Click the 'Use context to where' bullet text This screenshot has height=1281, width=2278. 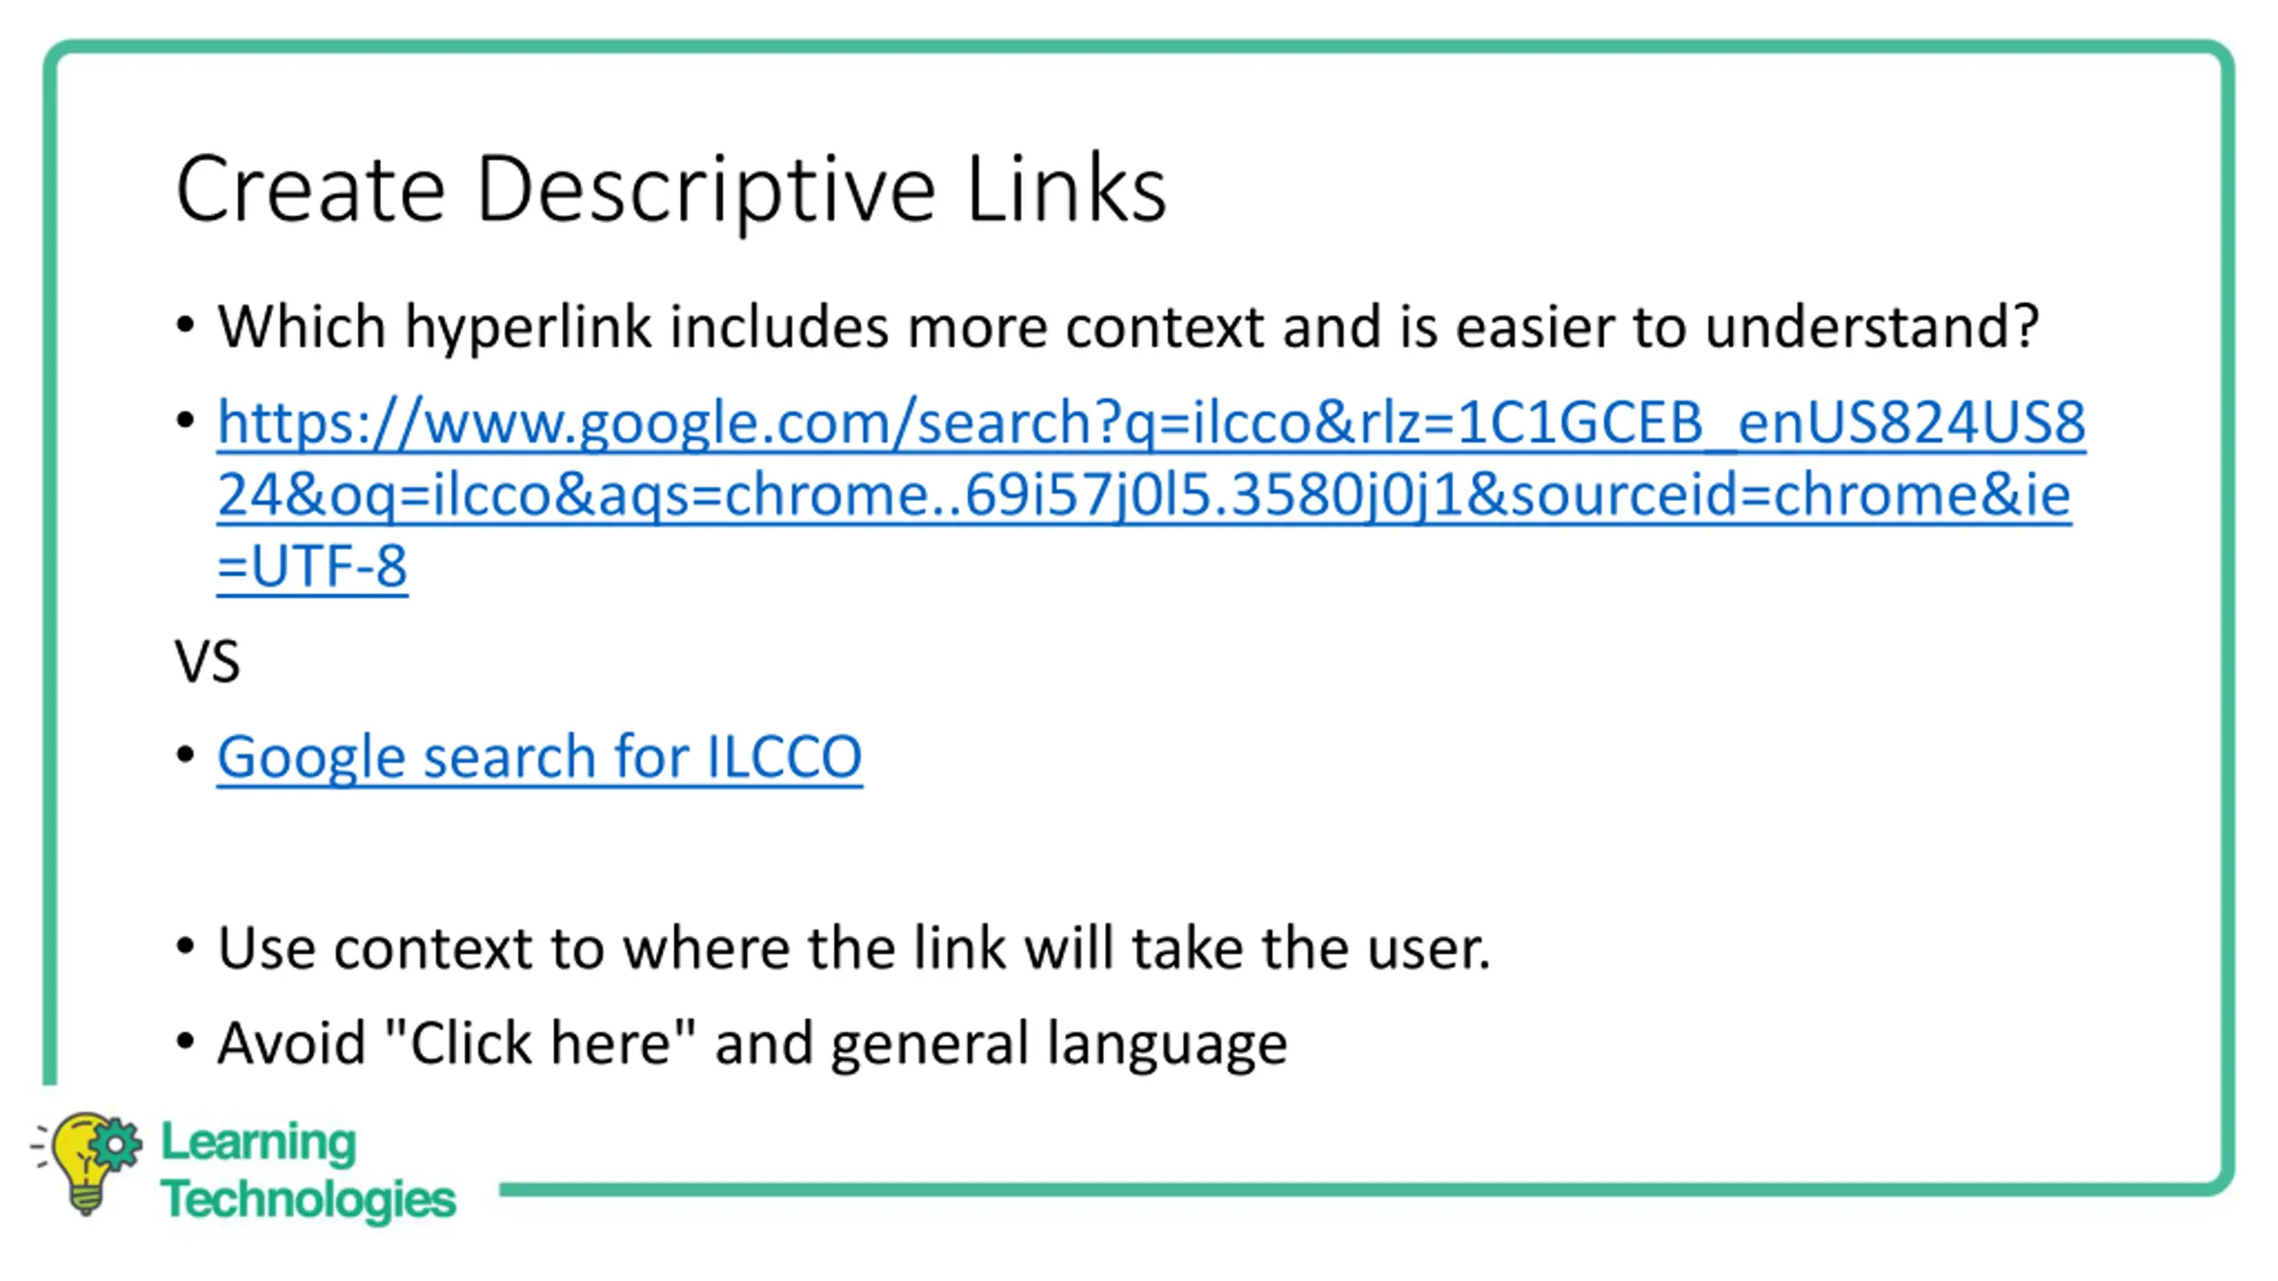[854, 948]
